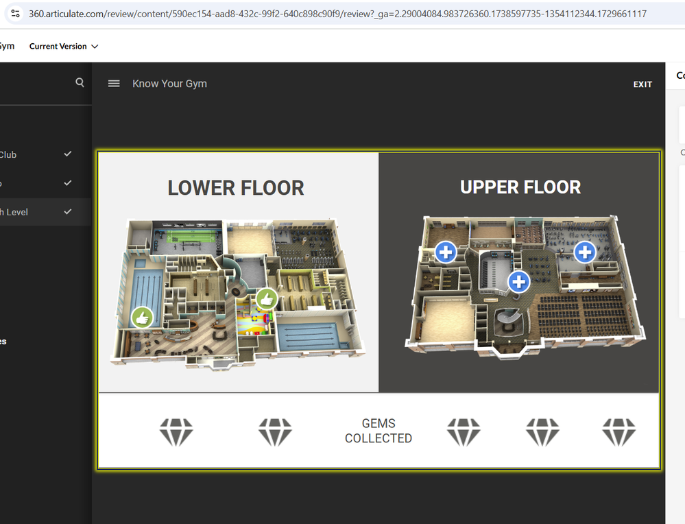Image resolution: width=685 pixels, height=524 pixels.
Task: Click the site settings icon in address bar
Action: [15, 14]
